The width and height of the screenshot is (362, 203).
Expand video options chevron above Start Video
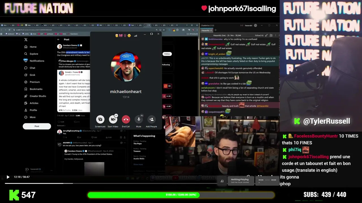pyautogui.click(x=116, y=116)
